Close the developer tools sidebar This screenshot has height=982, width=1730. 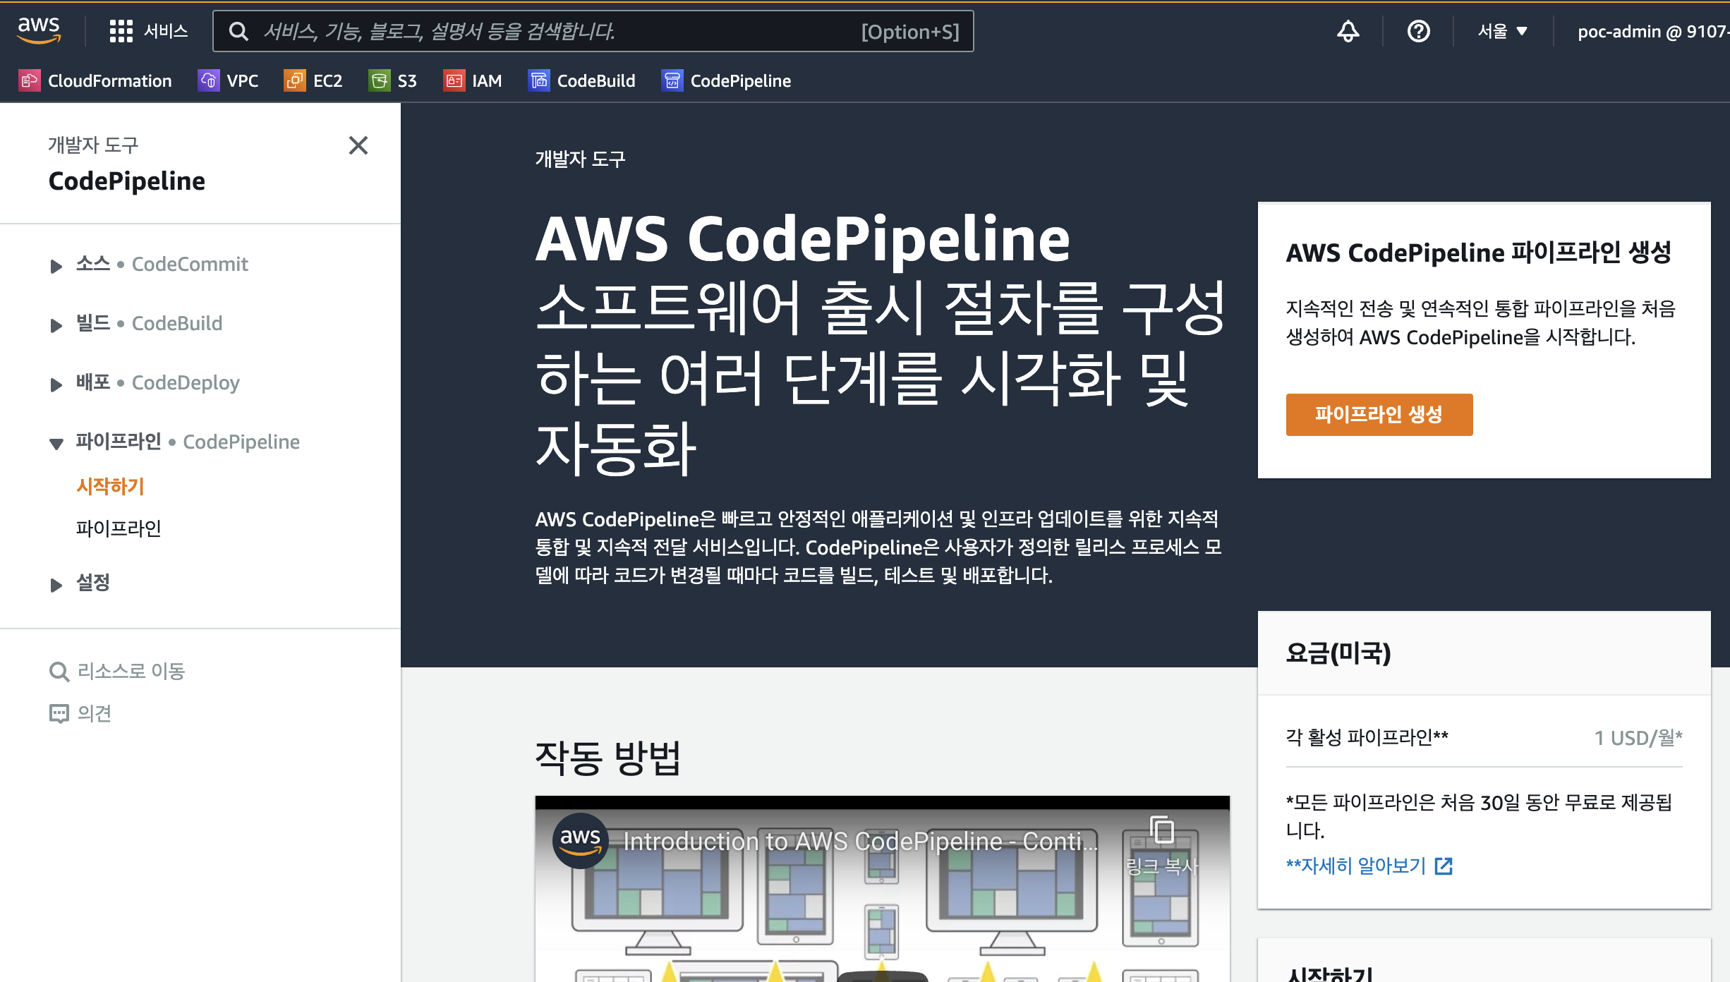pos(358,145)
